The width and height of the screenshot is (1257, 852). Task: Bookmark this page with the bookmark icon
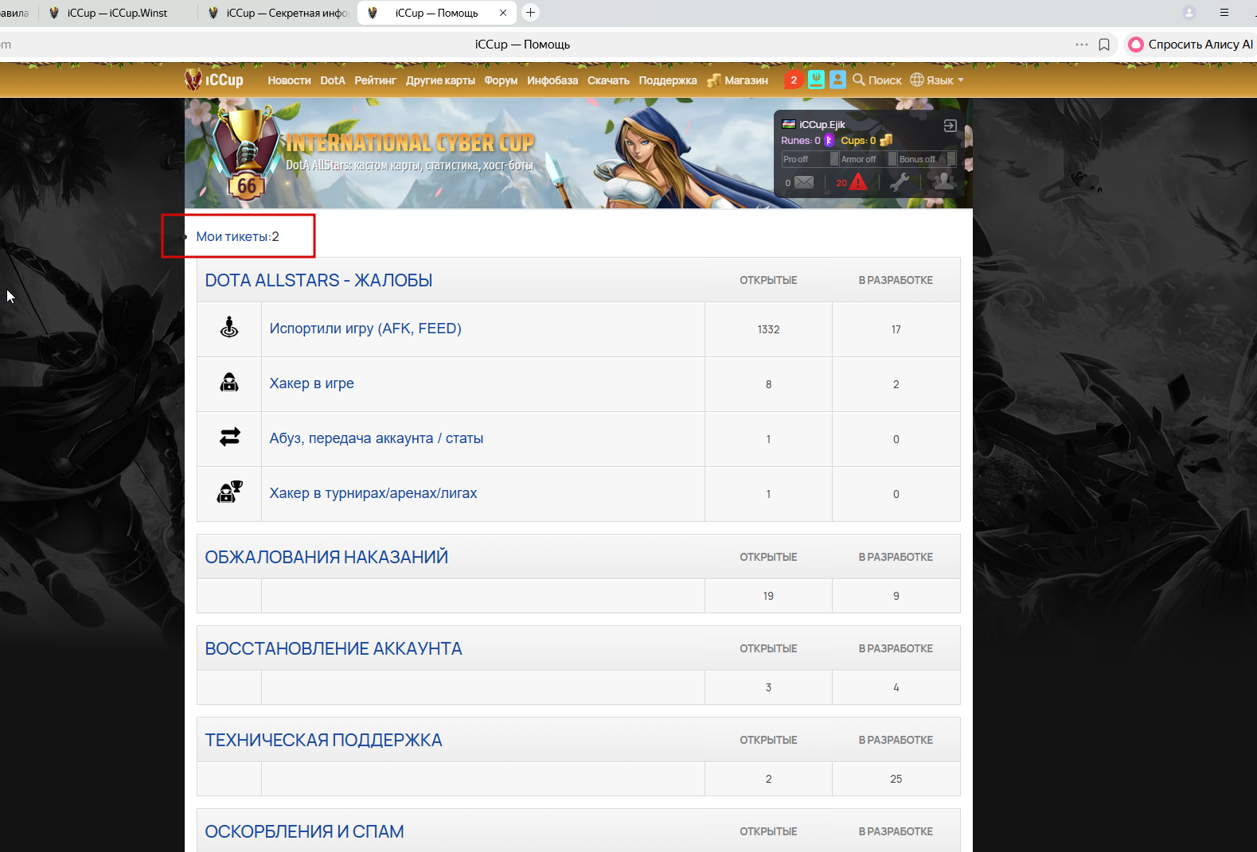tap(1104, 45)
